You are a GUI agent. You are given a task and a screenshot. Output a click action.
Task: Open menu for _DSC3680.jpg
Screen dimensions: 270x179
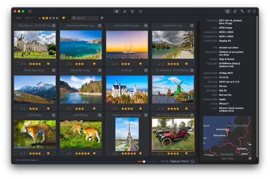click(54, 115)
